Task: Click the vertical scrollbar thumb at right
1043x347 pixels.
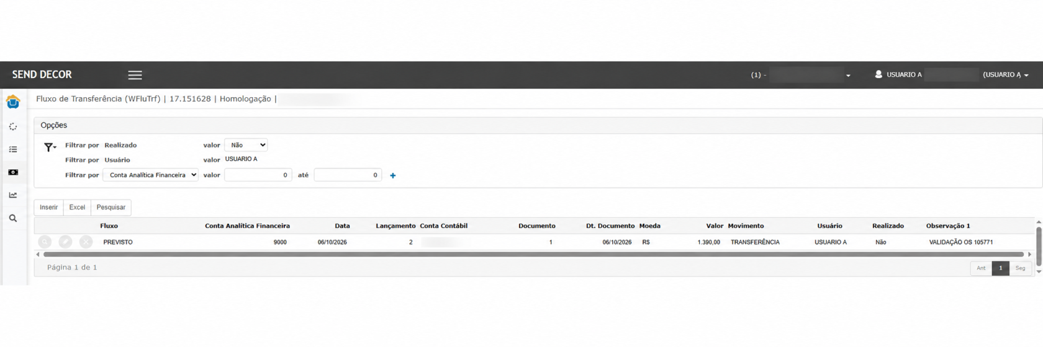Action: [1039, 247]
